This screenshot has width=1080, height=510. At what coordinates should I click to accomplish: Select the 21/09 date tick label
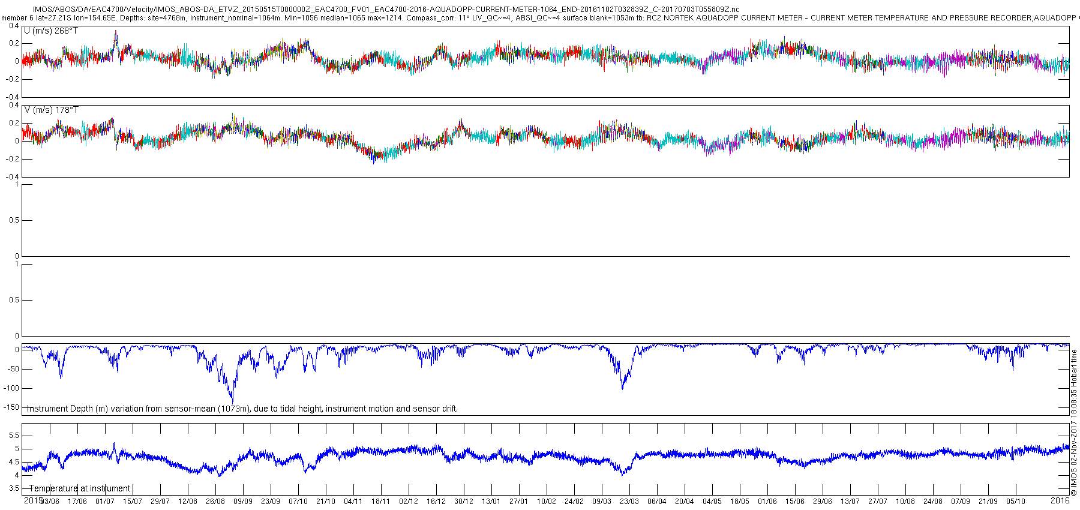click(988, 502)
